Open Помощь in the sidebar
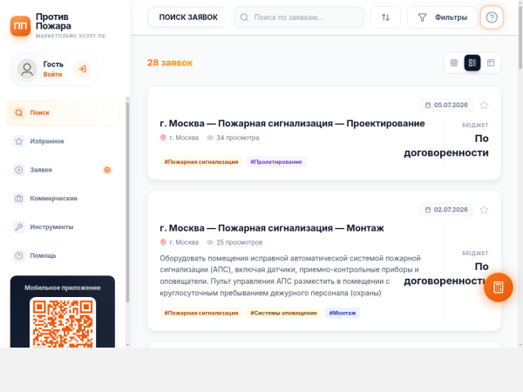523x392 pixels. click(x=63, y=255)
